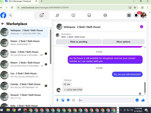The height and width of the screenshot is (113, 151).
Task: Click the More options button
Action: pyautogui.click(x=123, y=42)
